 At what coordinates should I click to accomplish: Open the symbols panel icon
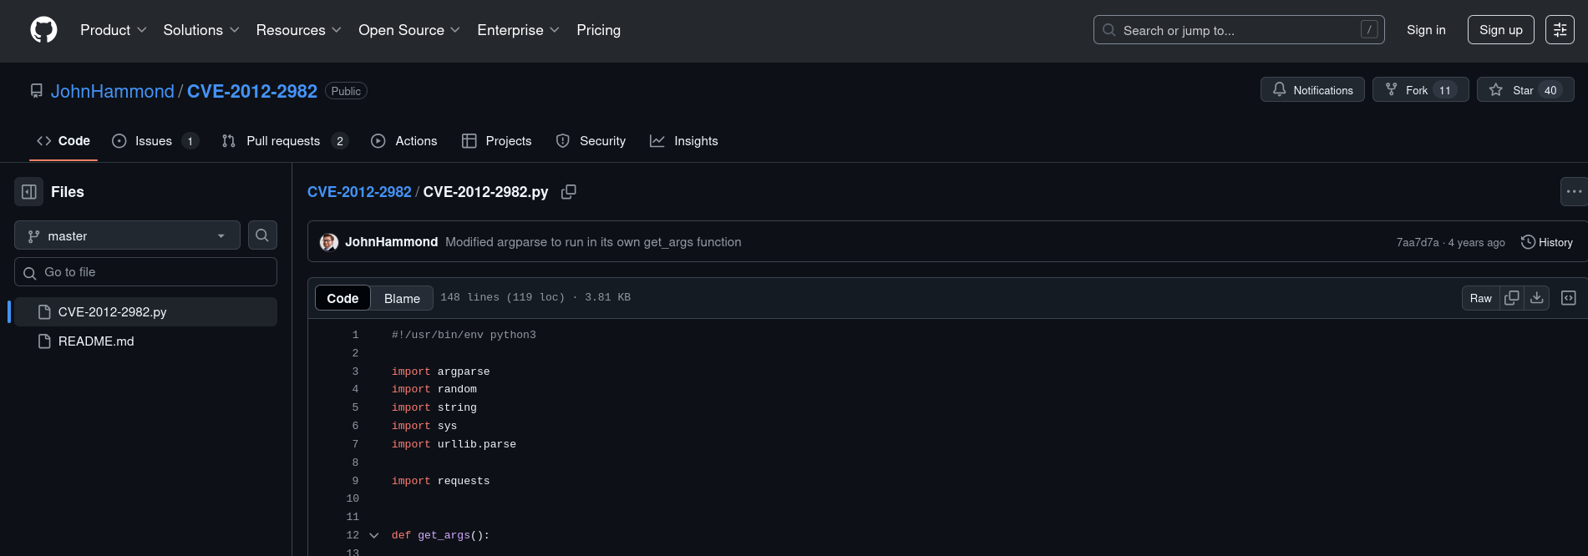[x=1569, y=298]
